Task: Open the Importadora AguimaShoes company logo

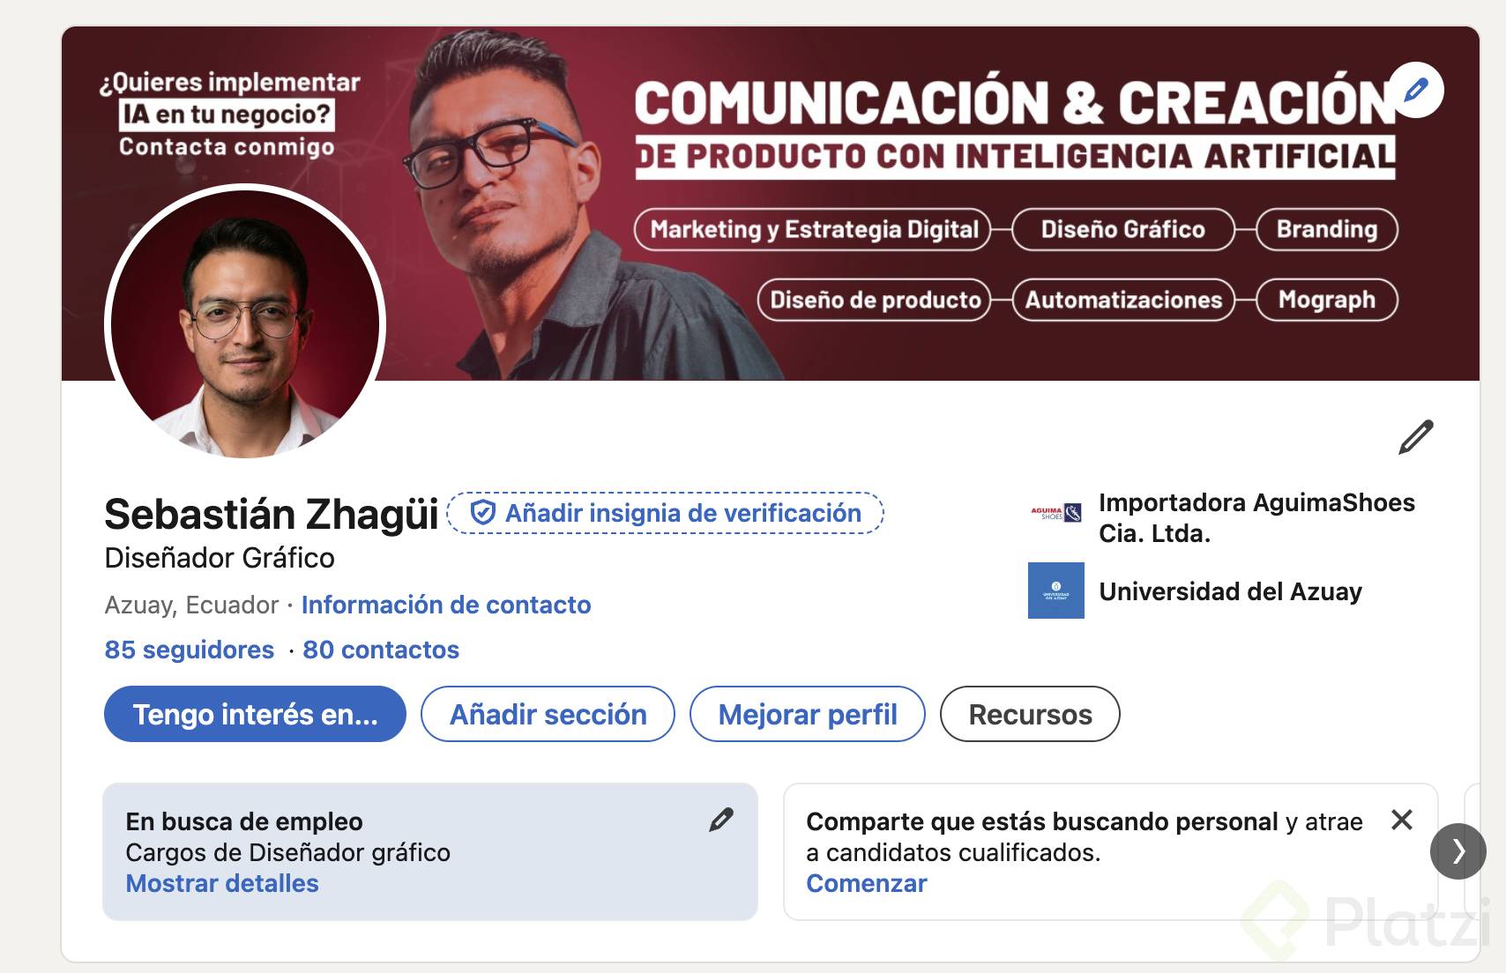Action: pyautogui.click(x=1055, y=513)
